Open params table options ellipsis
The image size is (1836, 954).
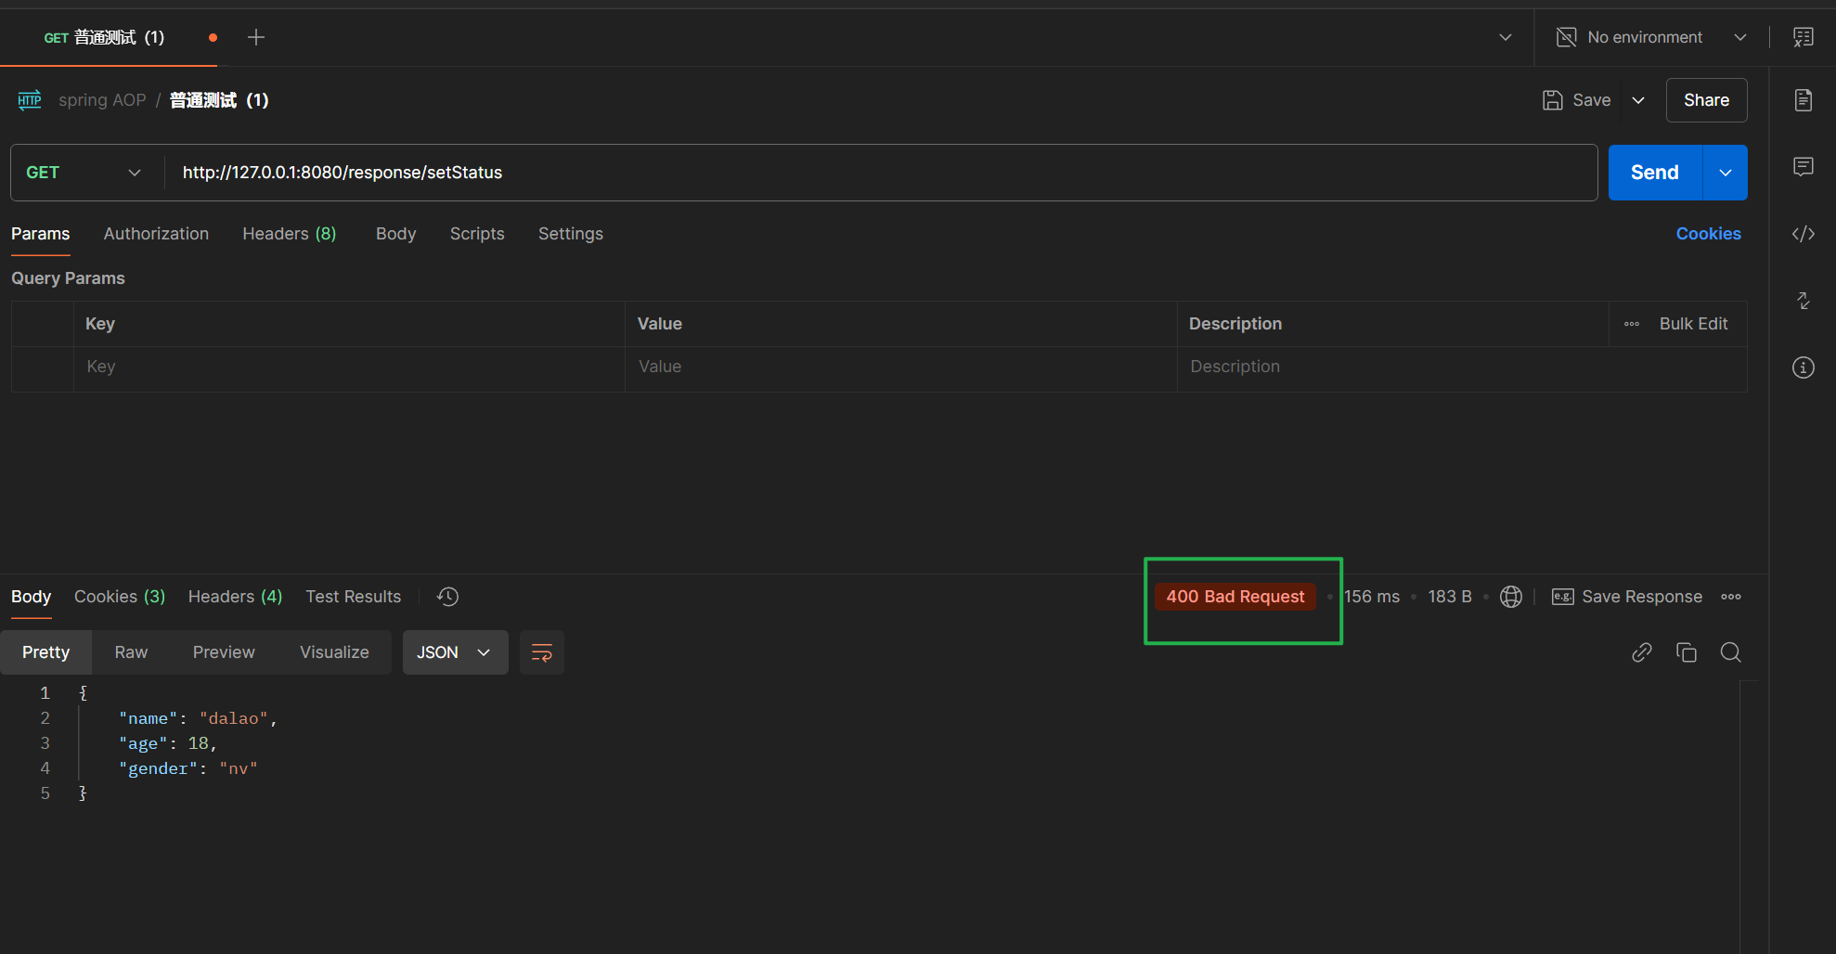pyautogui.click(x=1632, y=324)
